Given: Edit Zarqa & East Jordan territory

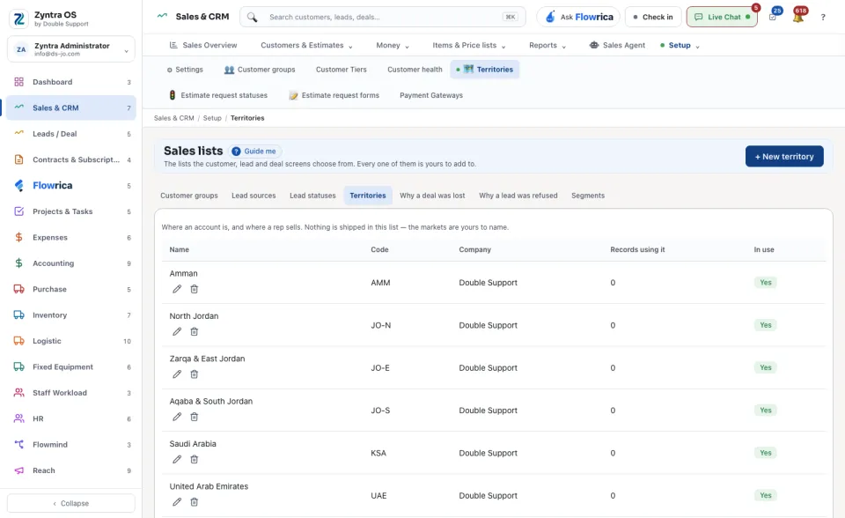Looking at the screenshot, I should click(177, 374).
